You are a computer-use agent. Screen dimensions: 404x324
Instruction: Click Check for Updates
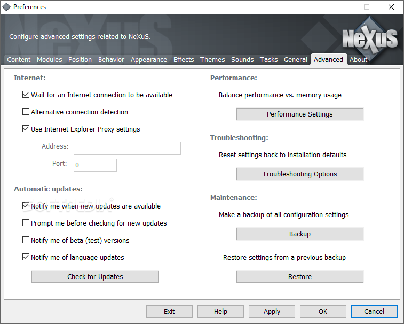click(x=95, y=277)
